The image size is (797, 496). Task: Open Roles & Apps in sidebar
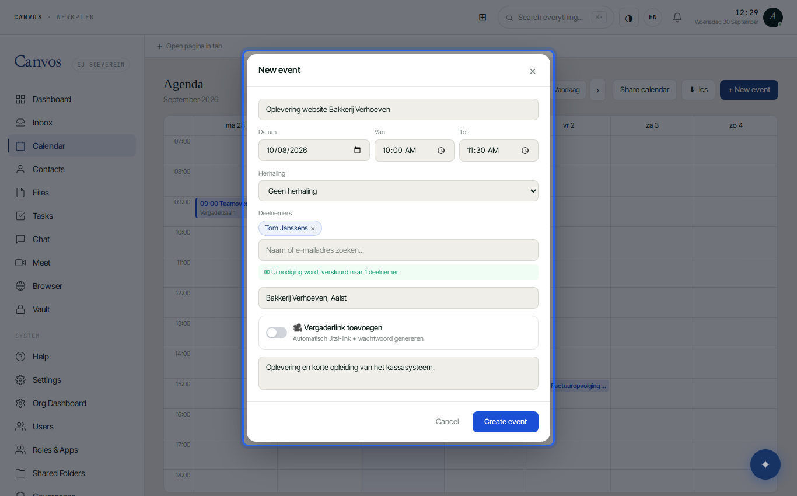click(x=72, y=450)
